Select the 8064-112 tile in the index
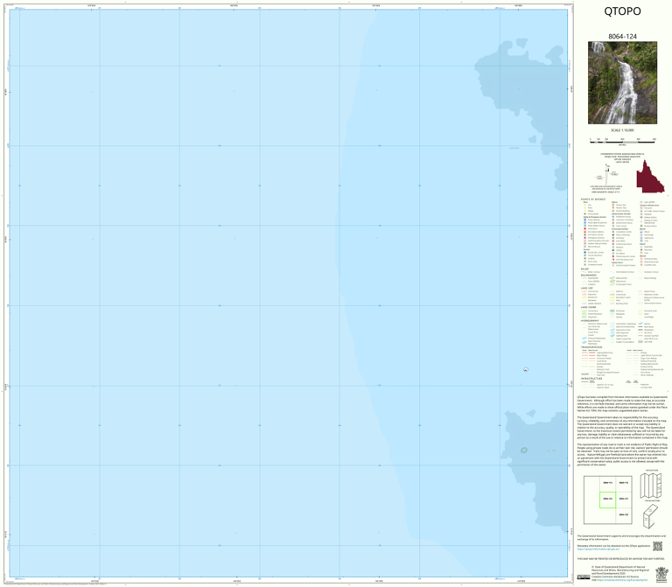 click(624, 484)
